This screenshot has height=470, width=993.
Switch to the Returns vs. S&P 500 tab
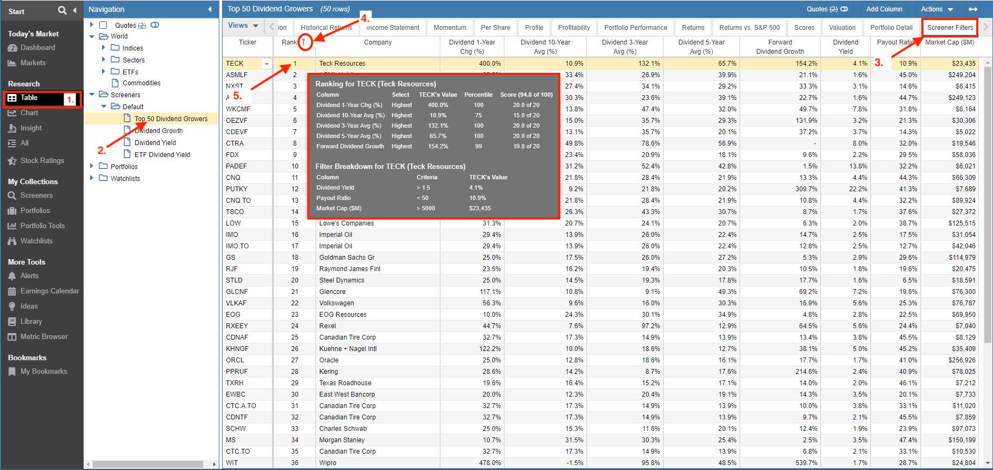pyautogui.click(x=749, y=28)
